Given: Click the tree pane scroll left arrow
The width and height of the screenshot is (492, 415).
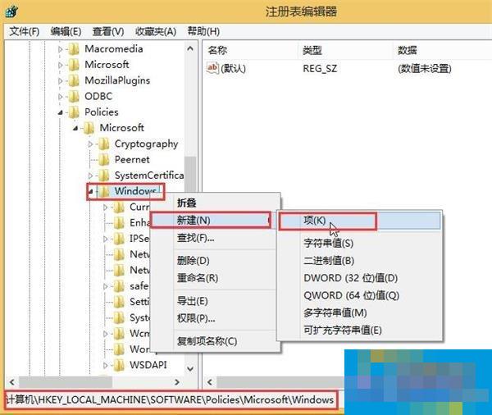Looking at the screenshot, I should pos(12,382).
